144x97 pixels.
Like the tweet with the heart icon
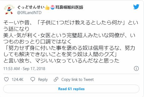click(x=6, y=79)
